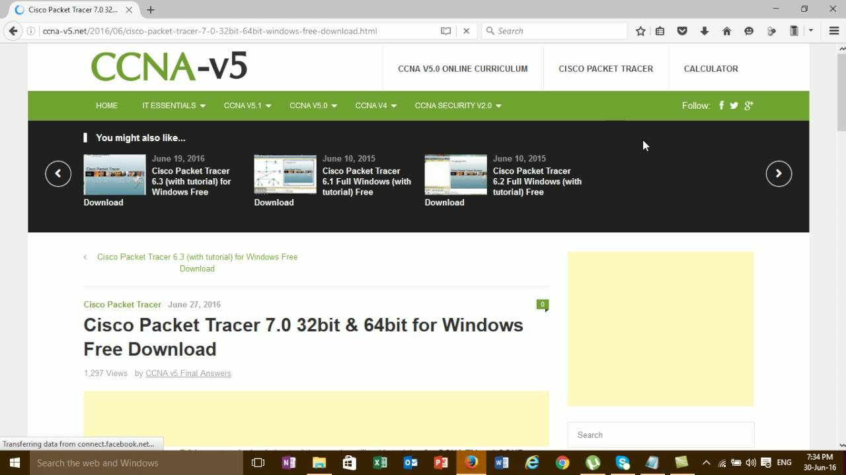Open the Firefox downloads arrow
Viewport: 846px width, 475px height.
(705, 31)
